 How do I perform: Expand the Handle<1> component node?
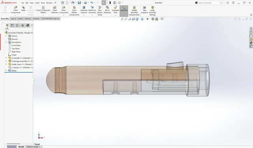[6, 58]
